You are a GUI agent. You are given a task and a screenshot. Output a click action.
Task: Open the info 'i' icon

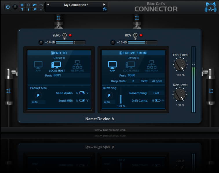point(28,9)
